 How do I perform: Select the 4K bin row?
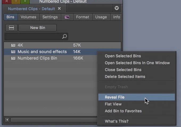tap(62, 45)
